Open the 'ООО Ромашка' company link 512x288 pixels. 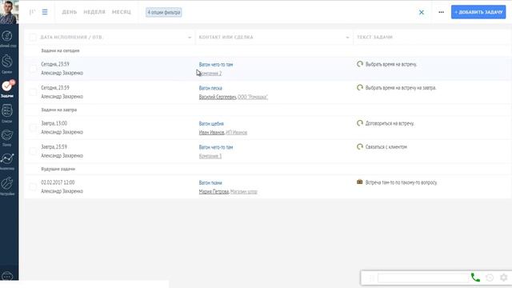pos(253,97)
